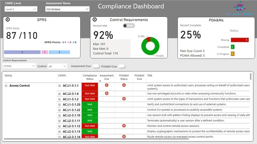The width and height of the screenshot is (257, 144).
Task: Click the 'Past Due Count 5' text
Action: [x=192, y=51]
